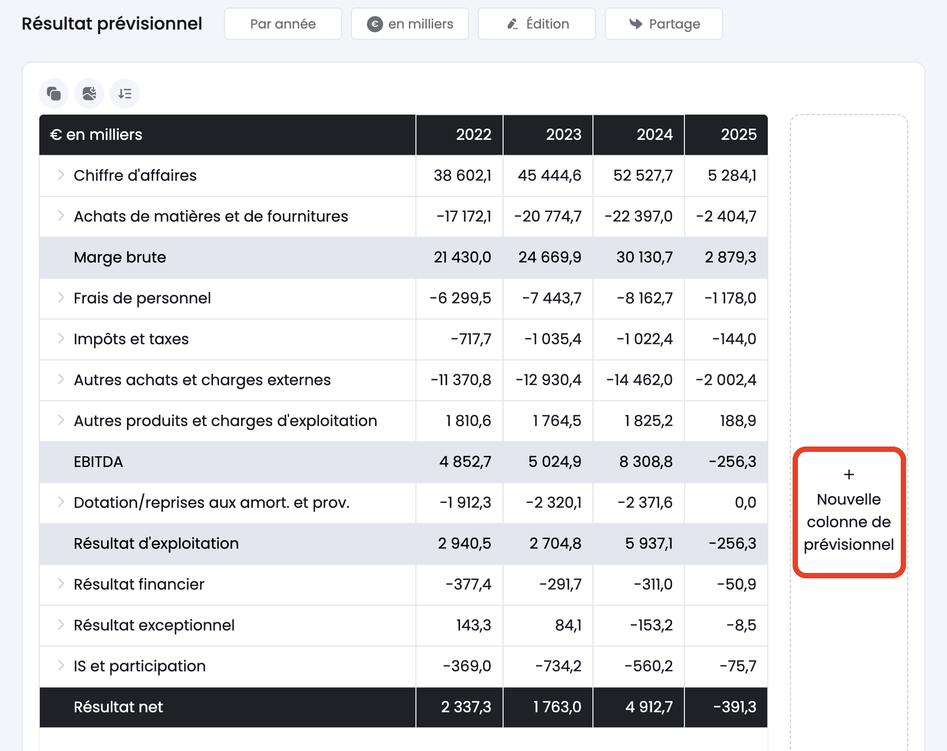The height and width of the screenshot is (751, 947).
Task: Click the 'Par année' button
Action: pyautogui.click(x=283, y=24)
